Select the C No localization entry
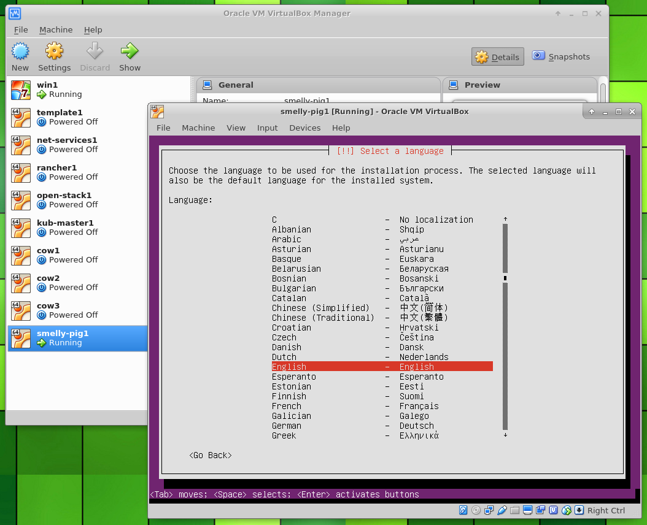 point(382,220)
